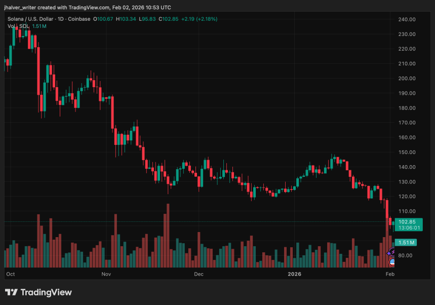Viewport: 435px width, 305px height.
Task: Click the green 1.51M volume value in the legend
Action: click(39, 25)
